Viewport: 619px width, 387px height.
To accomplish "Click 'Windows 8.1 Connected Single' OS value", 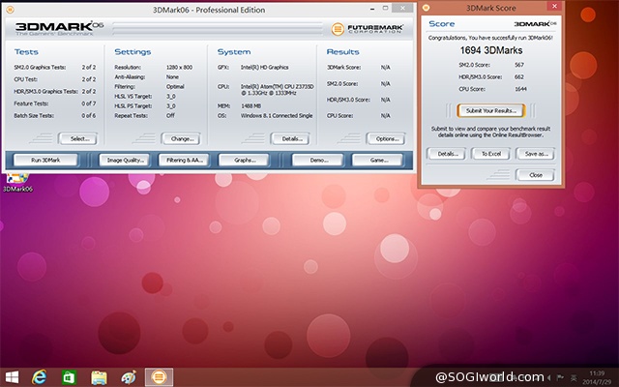I will 277,116.
